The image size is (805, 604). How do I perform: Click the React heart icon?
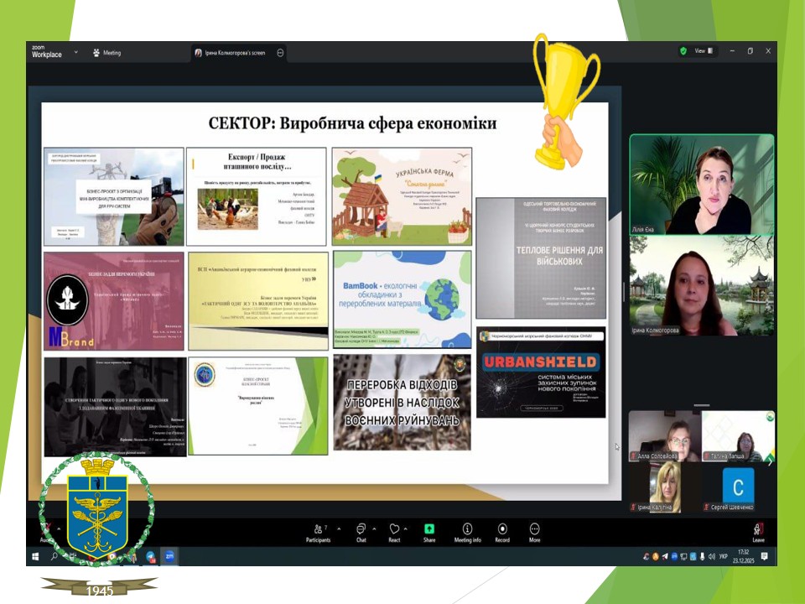[394, 530]
